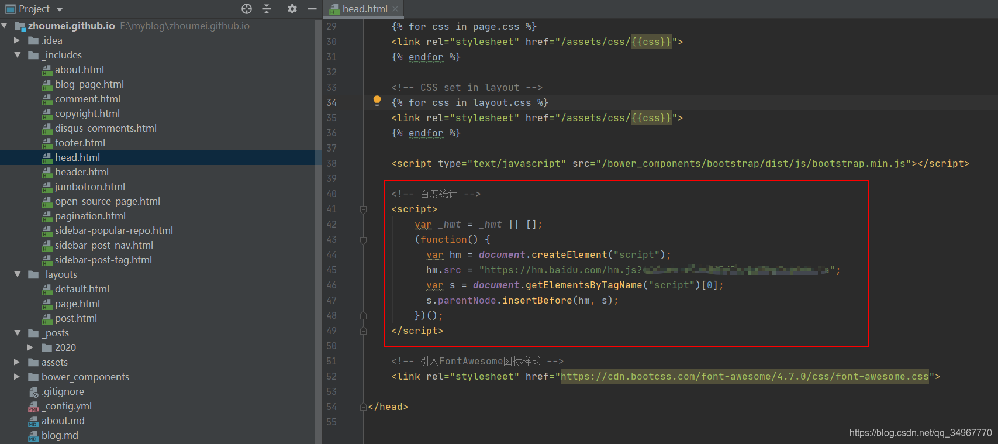Viewport: 998px width, 444px height.
Task: Collapse the _posts folder
Action: pos(17,333)
